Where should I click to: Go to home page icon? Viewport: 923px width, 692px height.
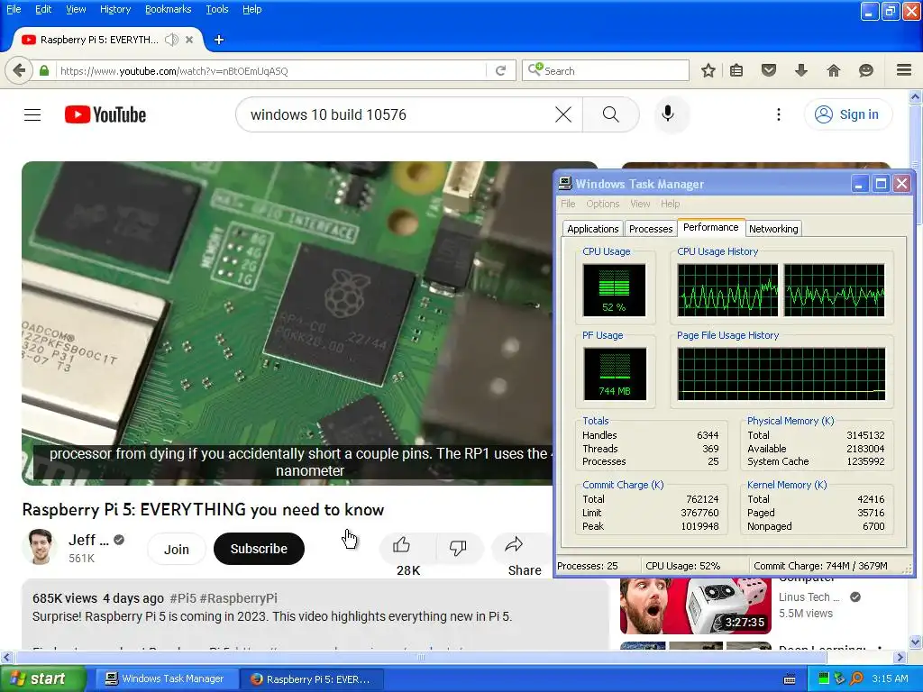coord(834,70)
